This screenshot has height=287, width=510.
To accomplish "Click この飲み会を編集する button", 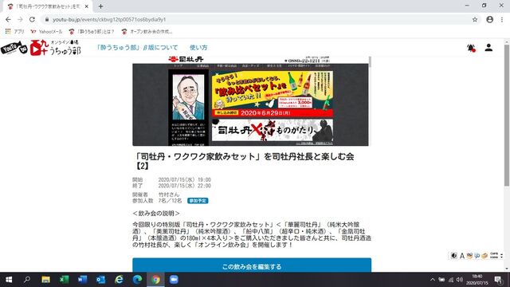I will (252, 265).
